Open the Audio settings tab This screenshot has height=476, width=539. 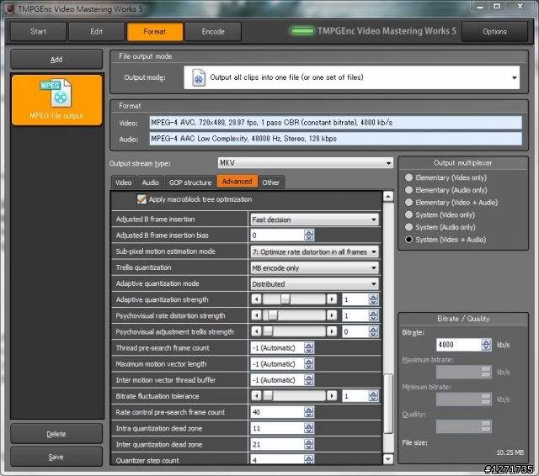[151, 182]
